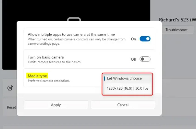Click the Apply button
Image resolution: width=196 pixels, height=129 pixels.
click(56, 105)
